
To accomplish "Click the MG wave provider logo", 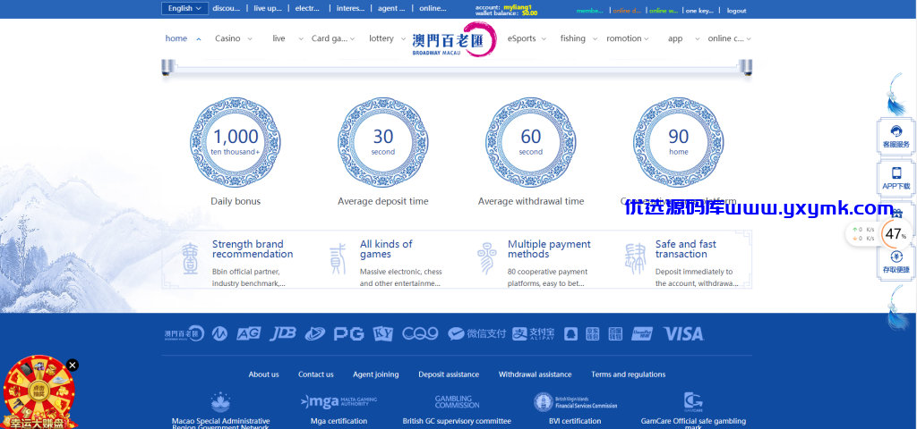I will pos(219,334).
